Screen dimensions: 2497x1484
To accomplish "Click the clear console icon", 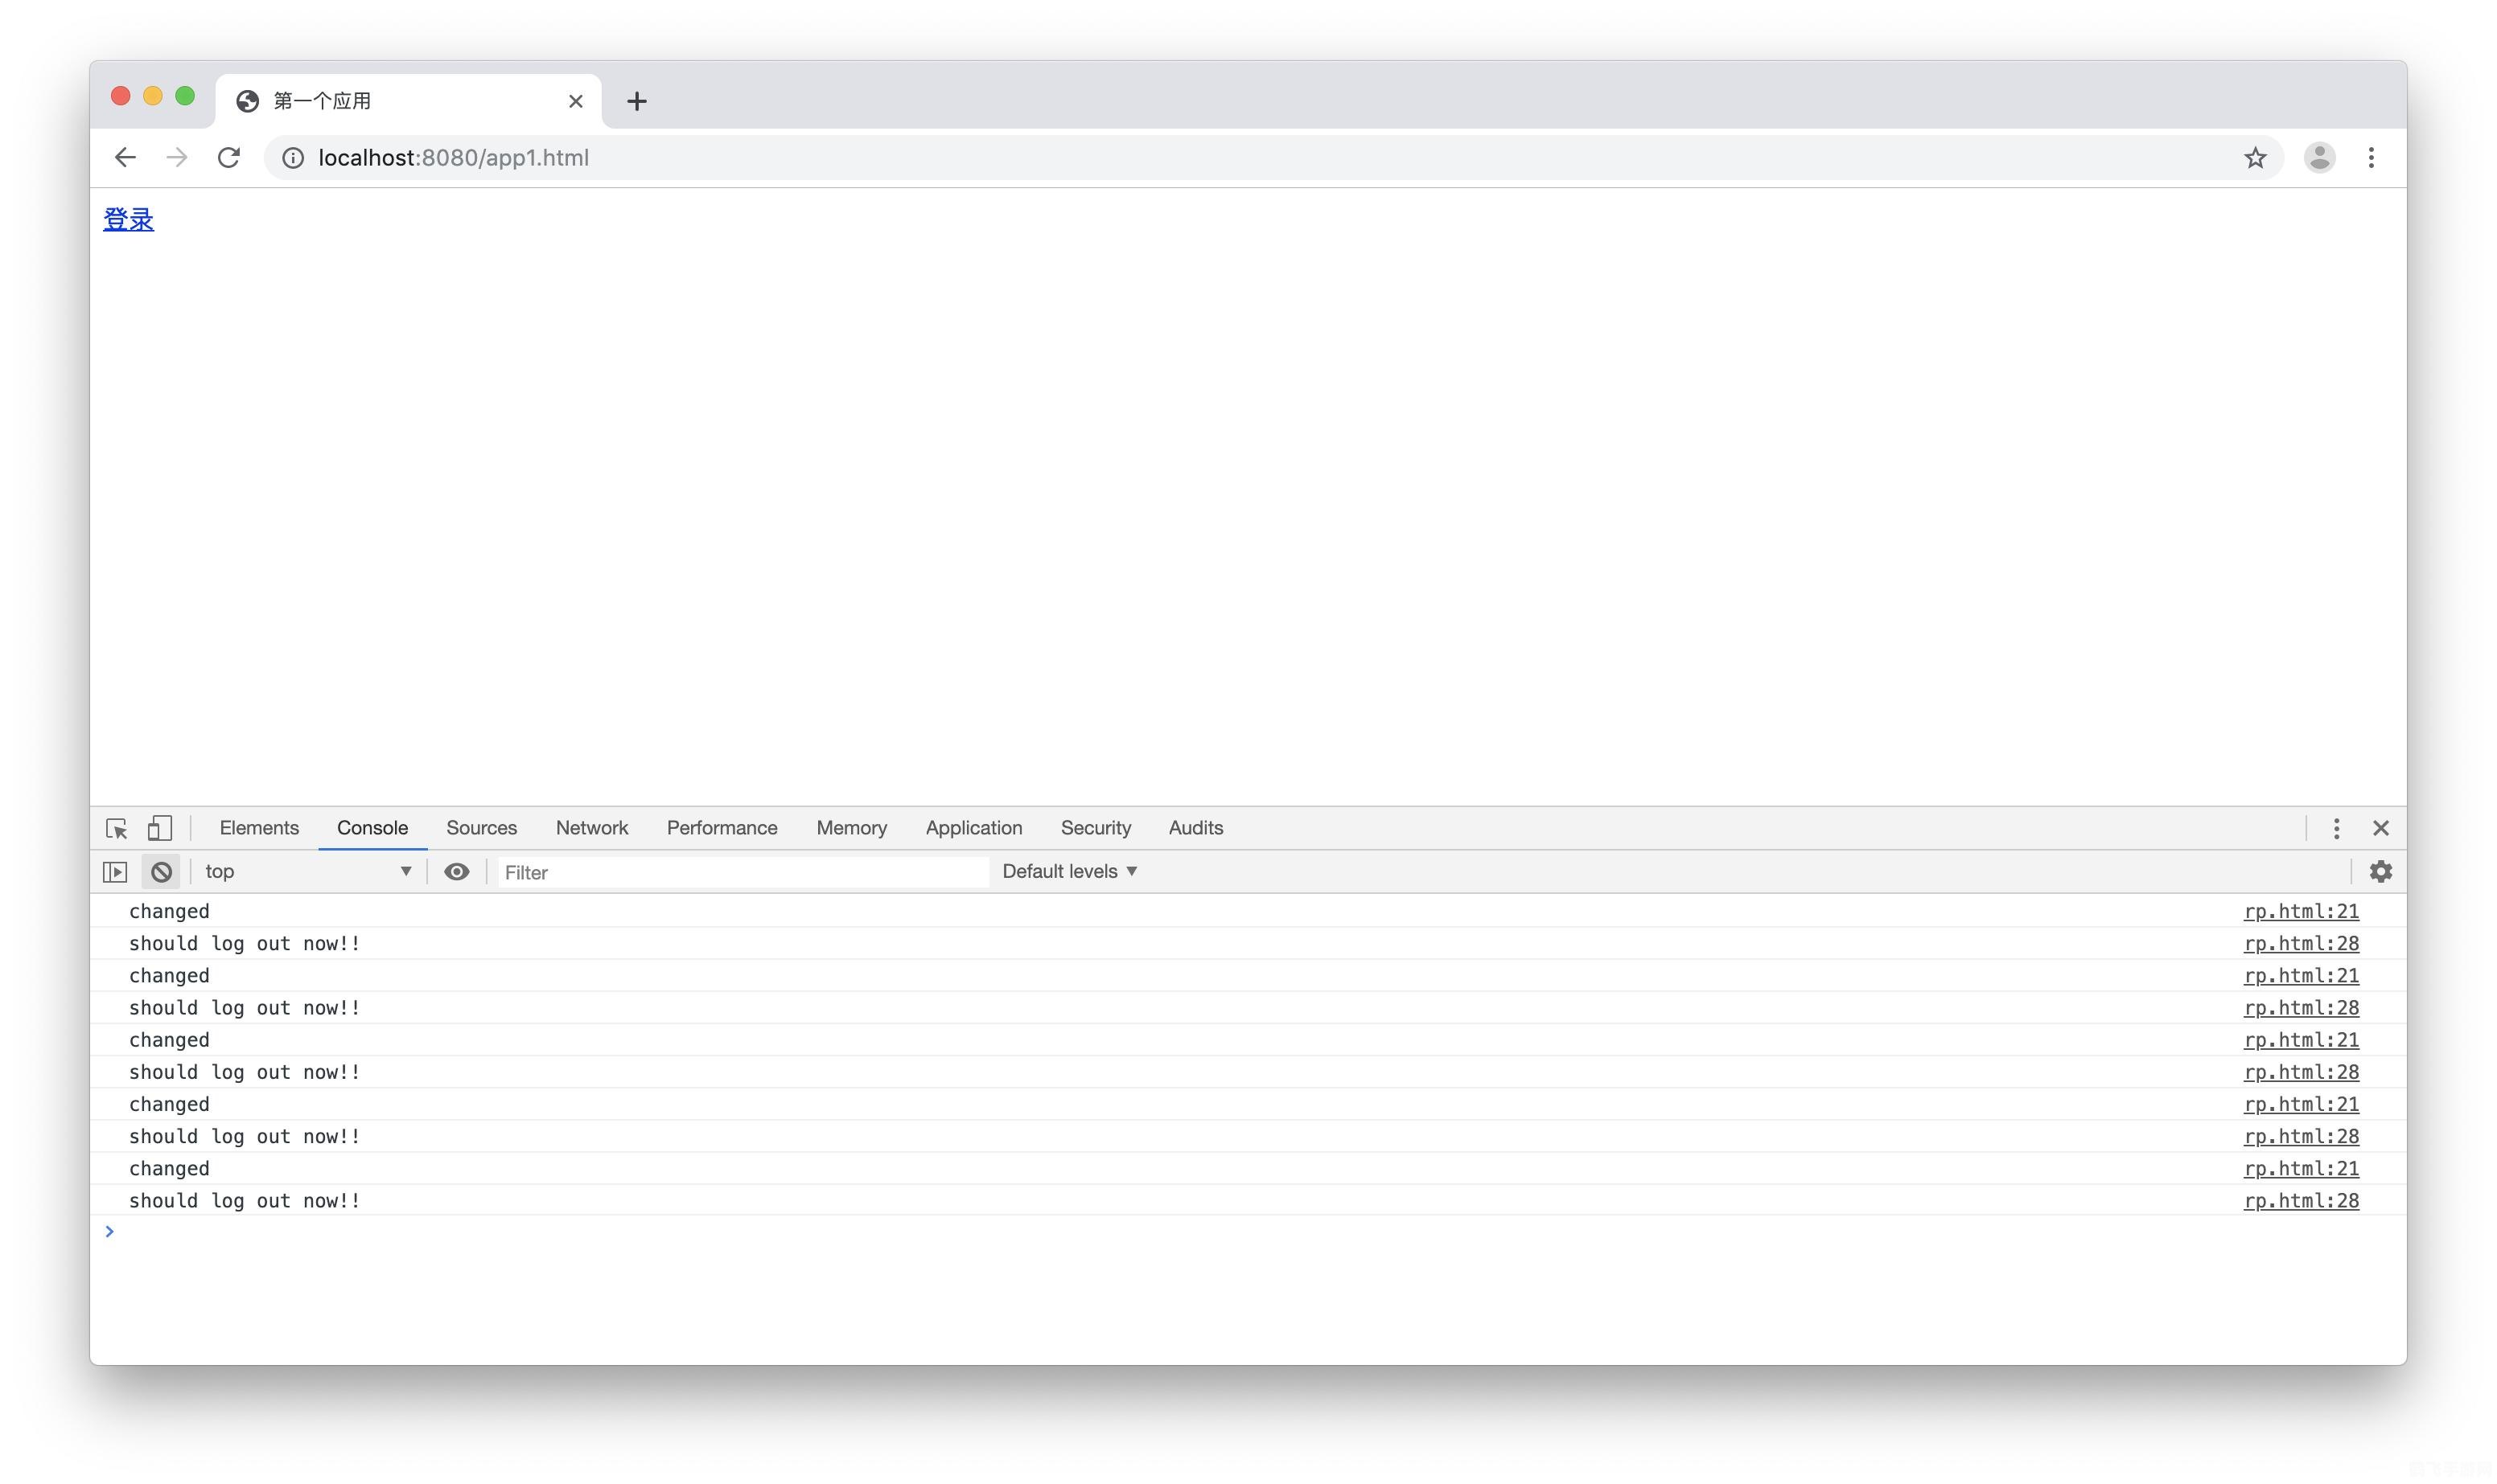I will pyautogui.click(x=161, y=872).
